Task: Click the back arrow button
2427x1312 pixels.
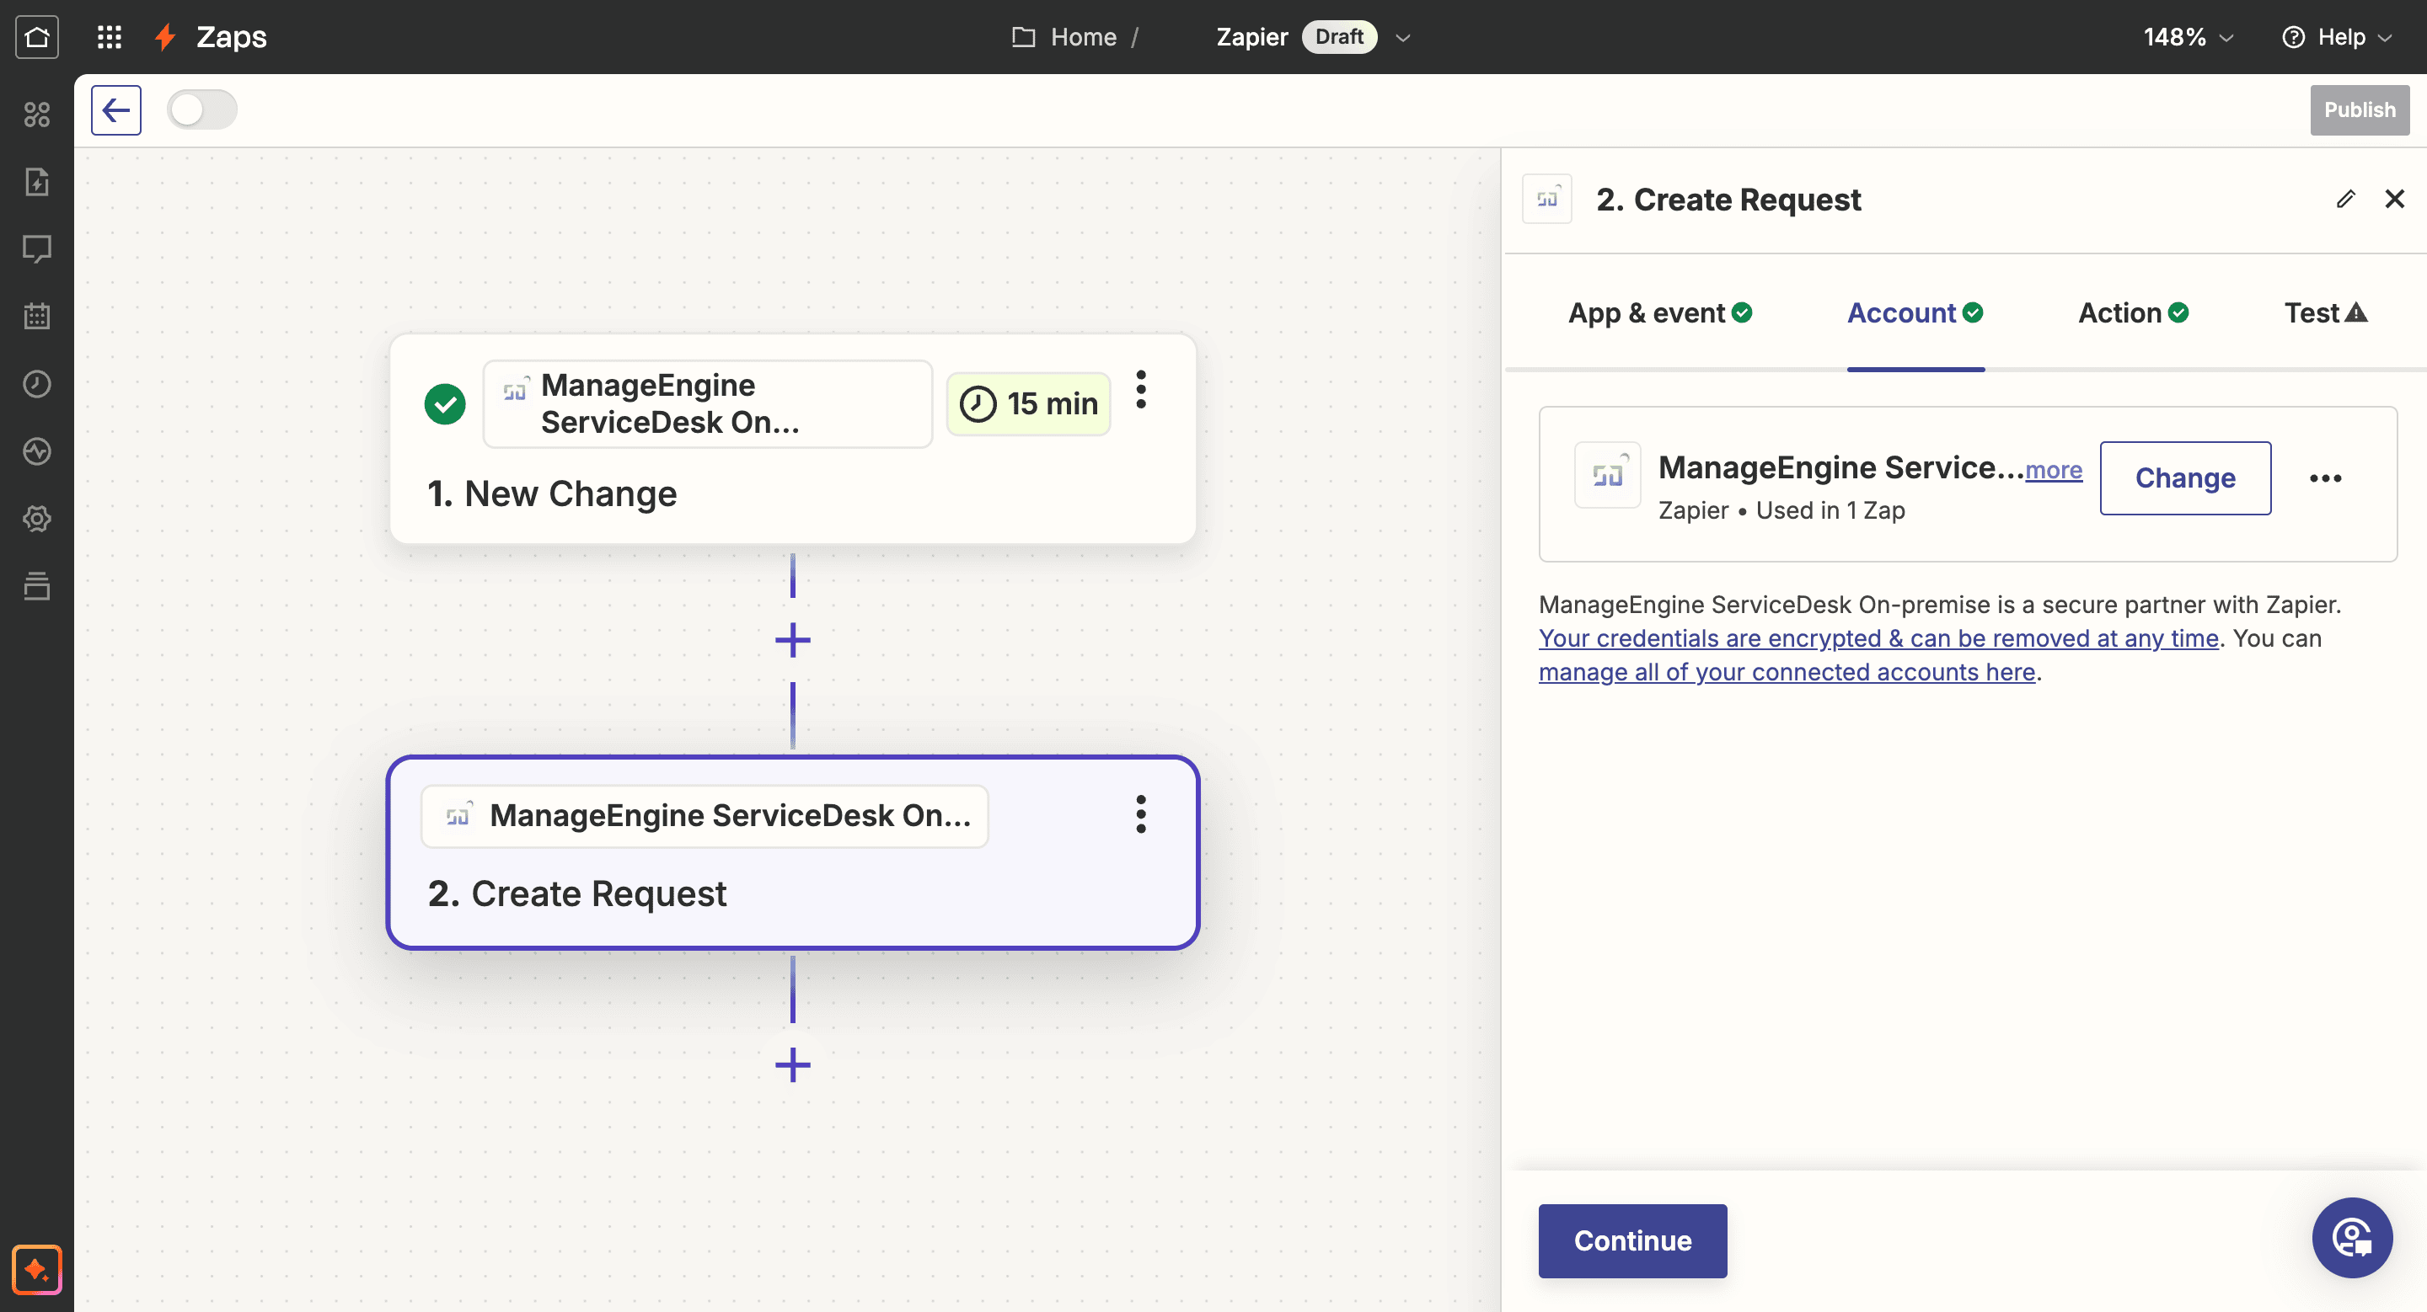Action: point(116,110)
